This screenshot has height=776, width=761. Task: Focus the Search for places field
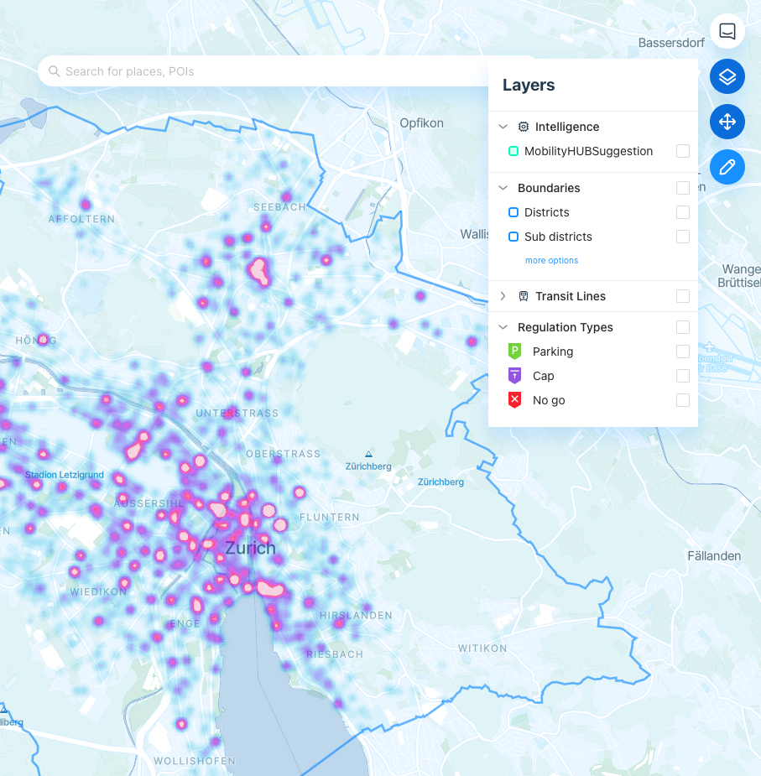click(263, 71)
